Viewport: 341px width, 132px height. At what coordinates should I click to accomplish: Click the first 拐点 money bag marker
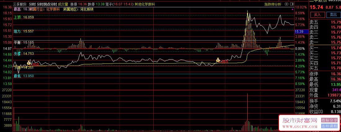(x=29, y=63)
